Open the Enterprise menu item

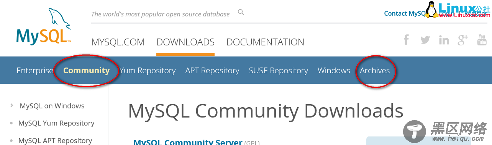click(x=35, y=71)
